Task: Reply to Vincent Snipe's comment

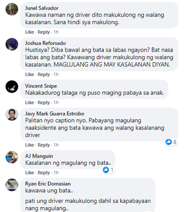Action: tap(44, 103)
